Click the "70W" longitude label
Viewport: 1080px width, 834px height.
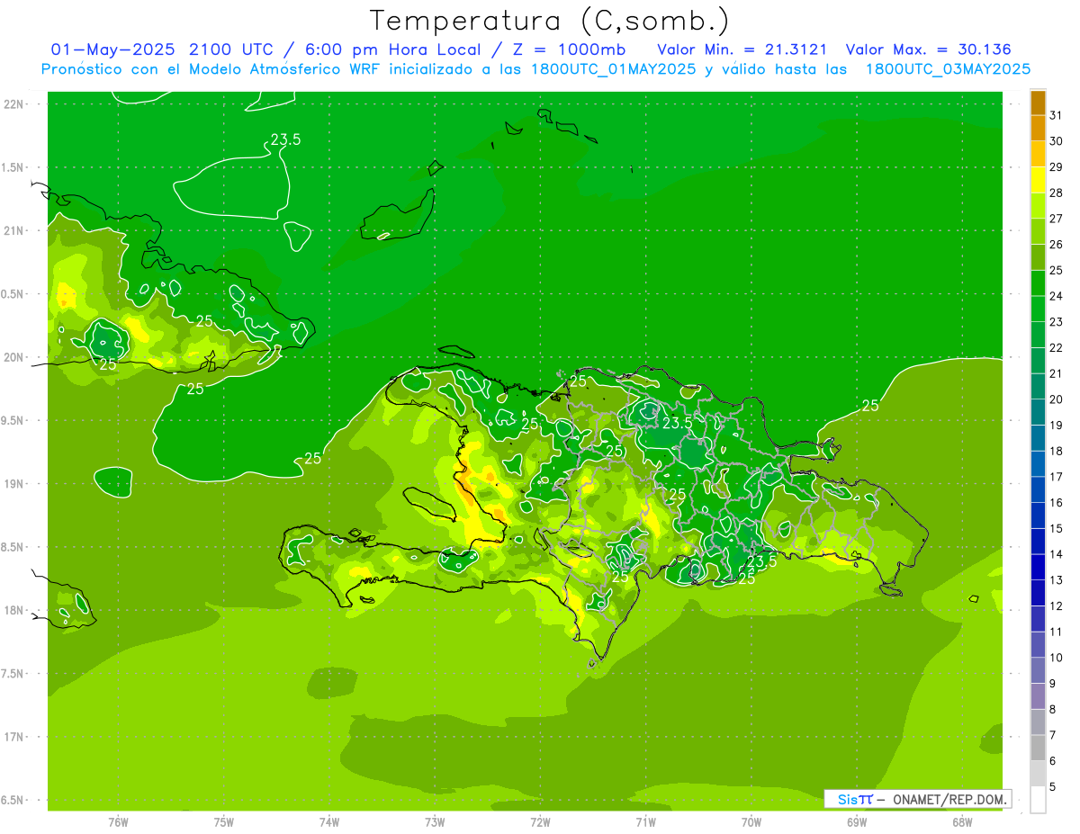tap(751, 822)
